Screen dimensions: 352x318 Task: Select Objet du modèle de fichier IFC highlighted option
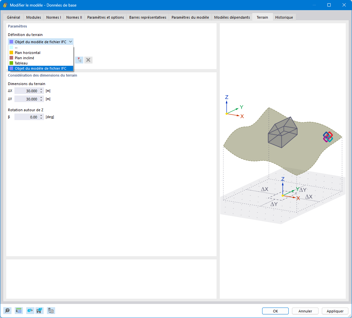[41, 68]
